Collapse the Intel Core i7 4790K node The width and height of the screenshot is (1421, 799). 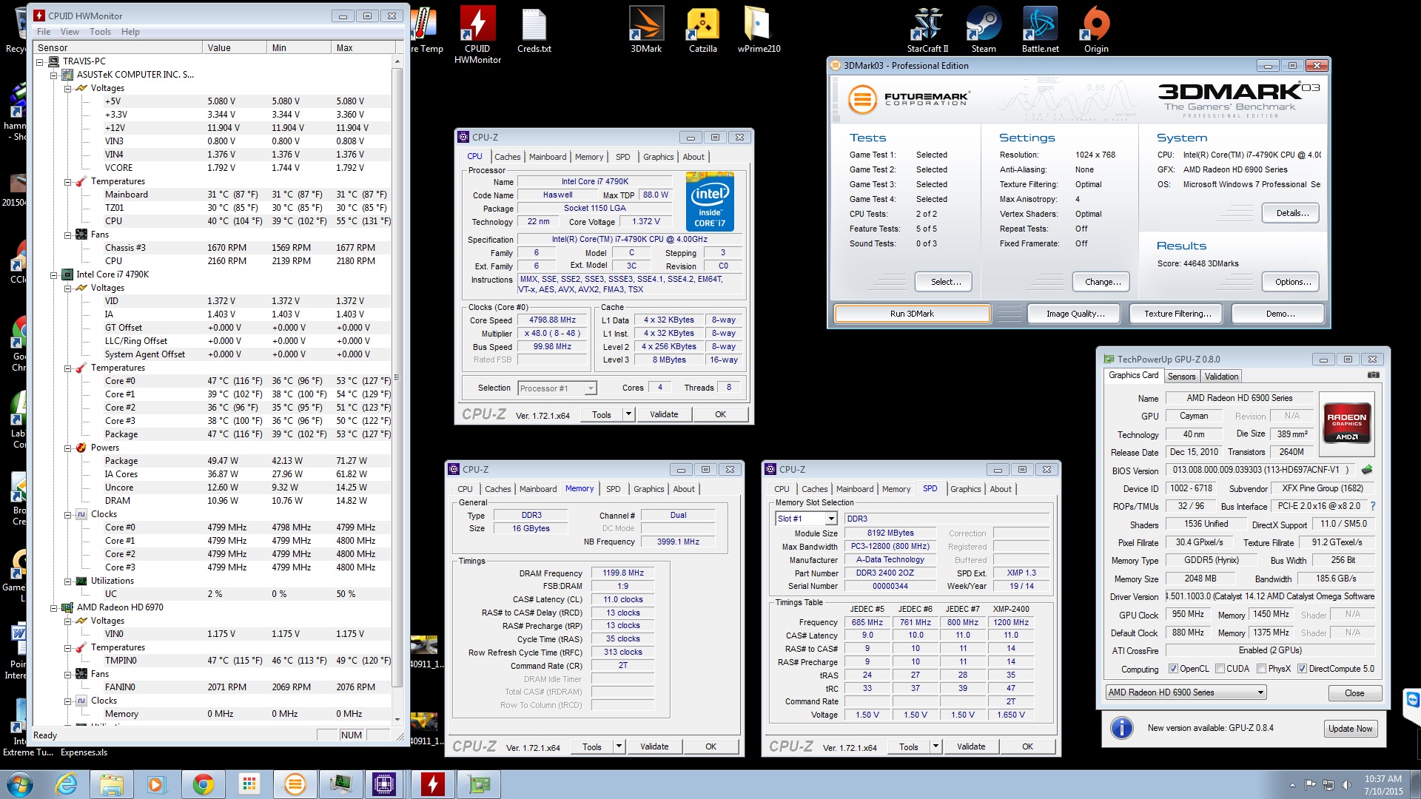pos(54,275)
